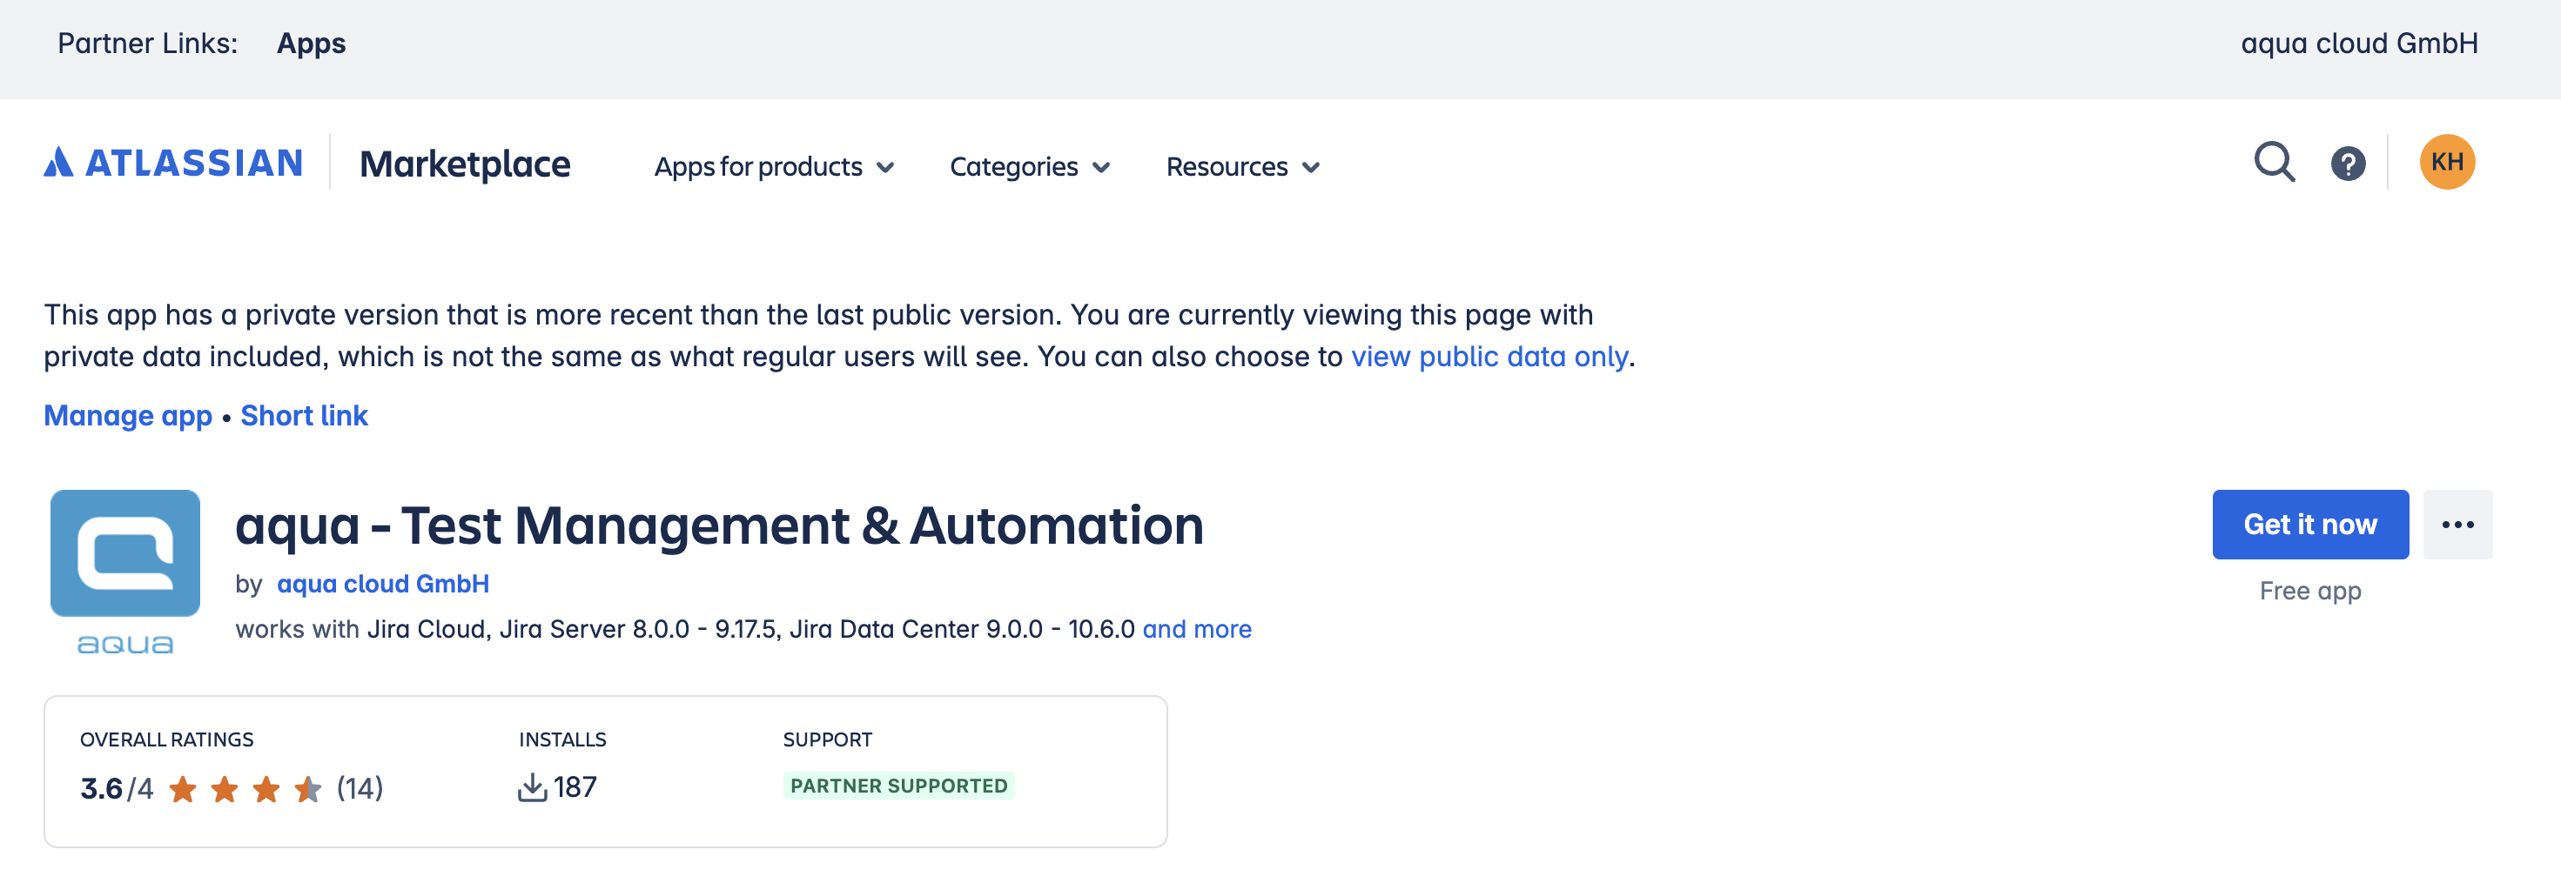Open the Apps partner link
The width and height of the screenshot is (2561, 870).
pyautogui.click(x=311, y=43)
